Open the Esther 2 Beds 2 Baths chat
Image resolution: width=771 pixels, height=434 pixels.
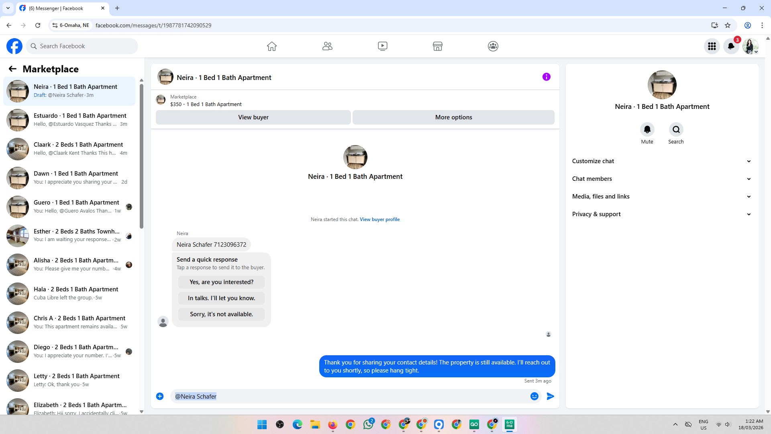69,236
